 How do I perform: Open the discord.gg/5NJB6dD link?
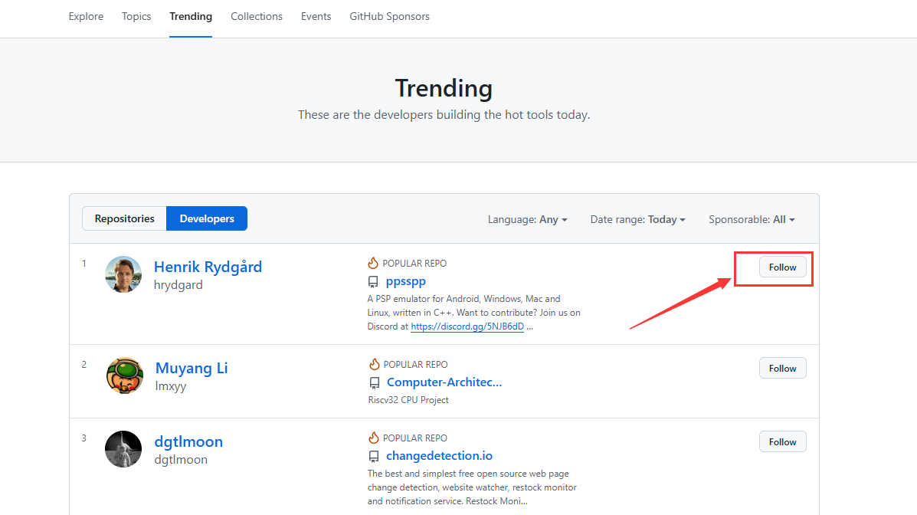pyautogui.click(x=467, y=326)
